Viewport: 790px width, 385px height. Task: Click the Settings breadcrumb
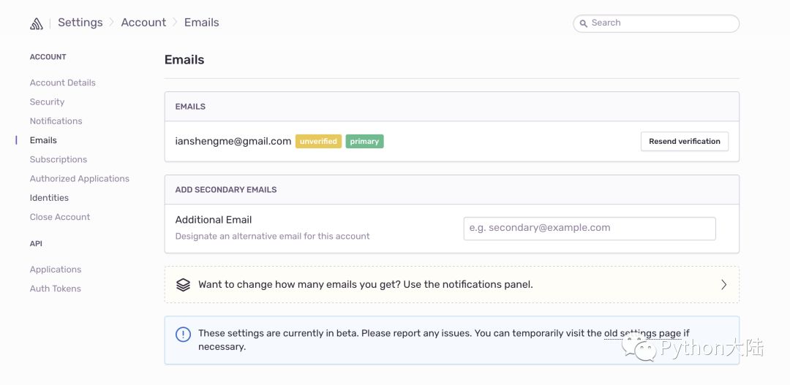pos(80,23)
